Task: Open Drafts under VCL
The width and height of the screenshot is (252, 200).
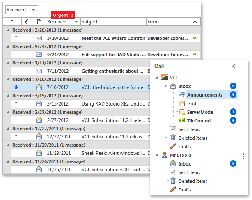Action: (x=185, y=147)
